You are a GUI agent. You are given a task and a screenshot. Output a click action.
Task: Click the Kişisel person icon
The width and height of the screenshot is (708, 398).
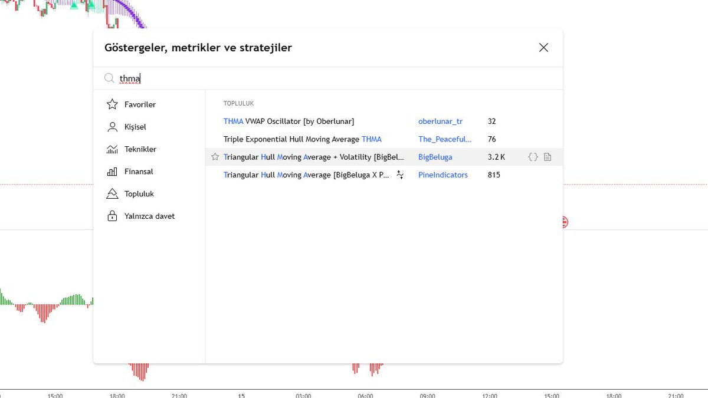(x=112, y=127)
